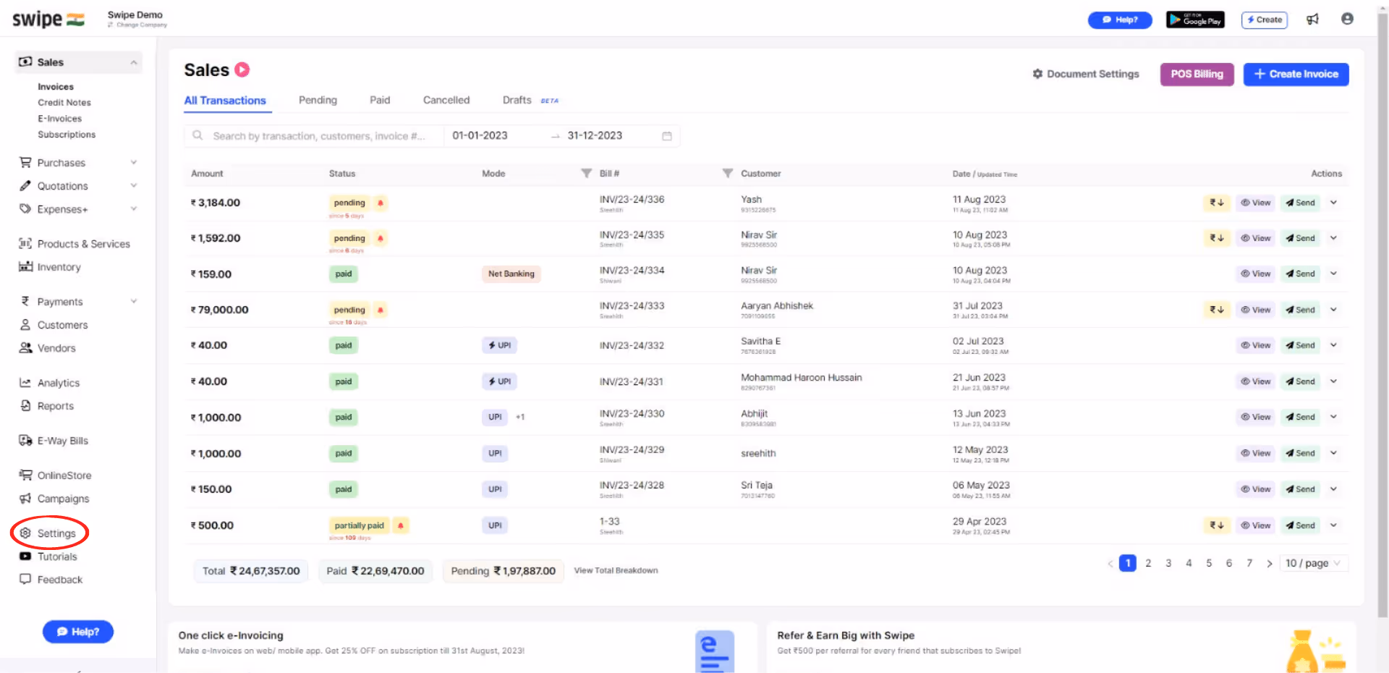Viewport: 1389px width, 673px height.
Task: Click the reminder bell on ₹3,184.00 row
Action: pos(381,203)
